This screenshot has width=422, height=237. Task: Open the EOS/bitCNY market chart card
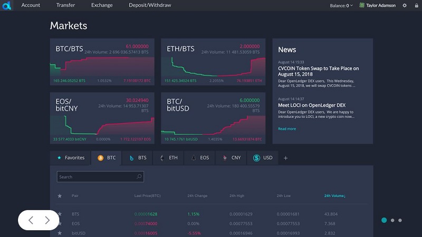tap(102, 118)
